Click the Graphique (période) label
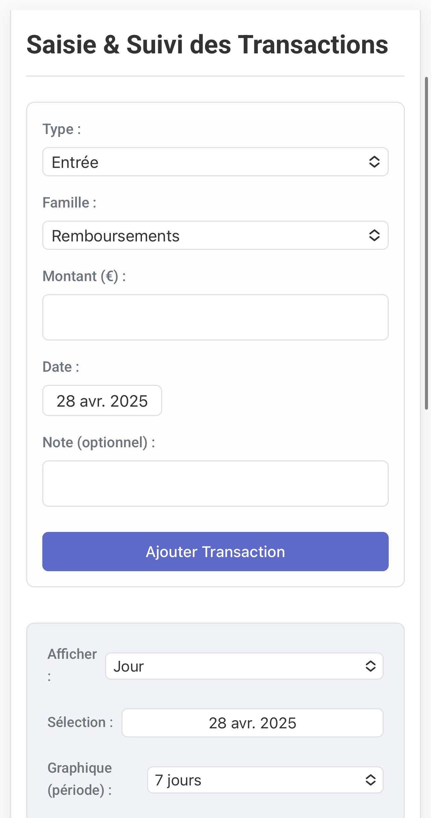The image size is (431, 818). click(x=80, y=779)
